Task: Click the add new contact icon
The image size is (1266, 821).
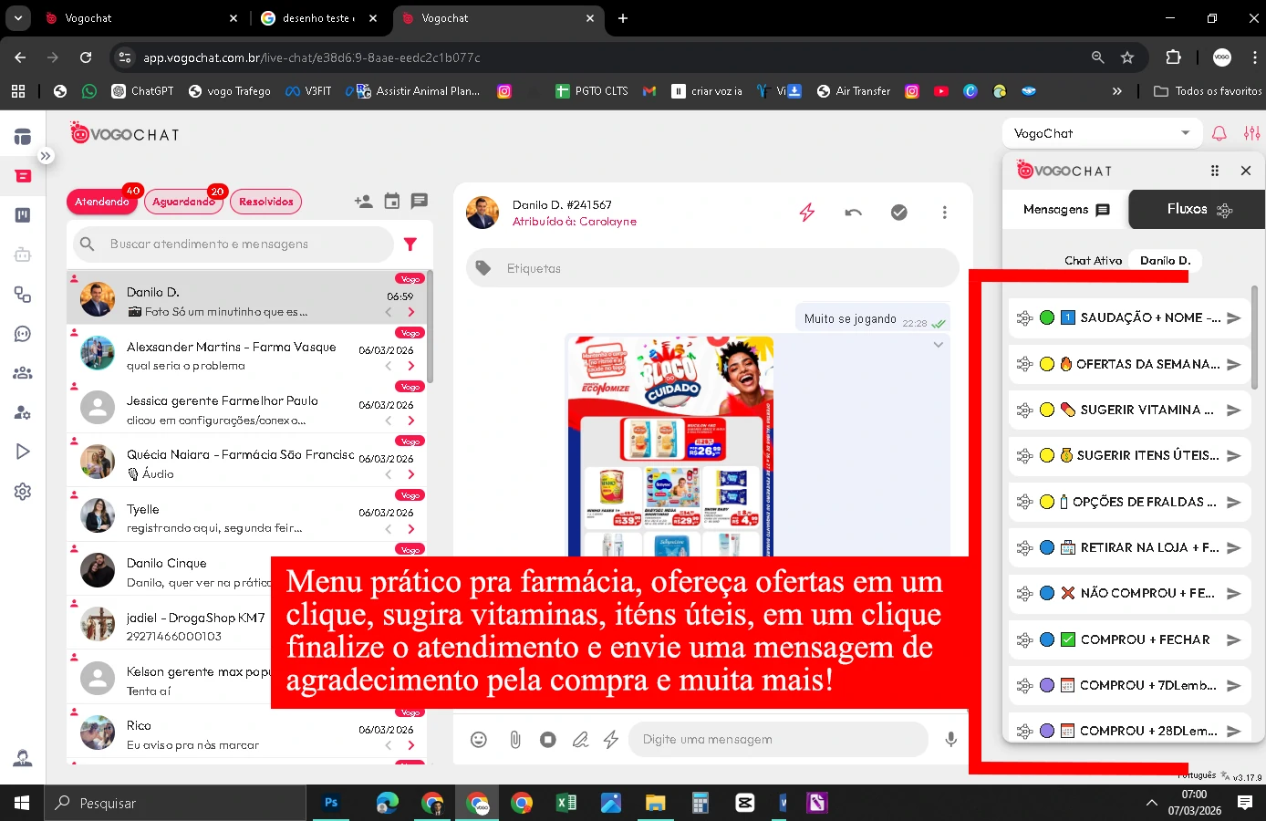Action: point(363,202)
